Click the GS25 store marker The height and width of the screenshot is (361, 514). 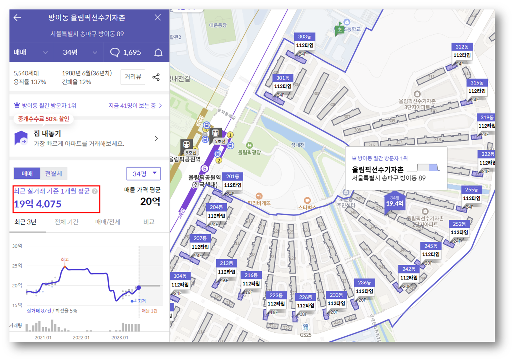point(305,327)
